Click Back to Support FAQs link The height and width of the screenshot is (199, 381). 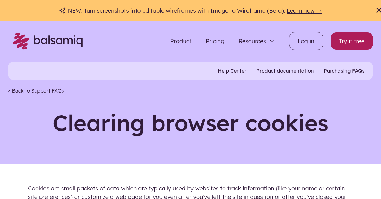click(x=36, y=91)
